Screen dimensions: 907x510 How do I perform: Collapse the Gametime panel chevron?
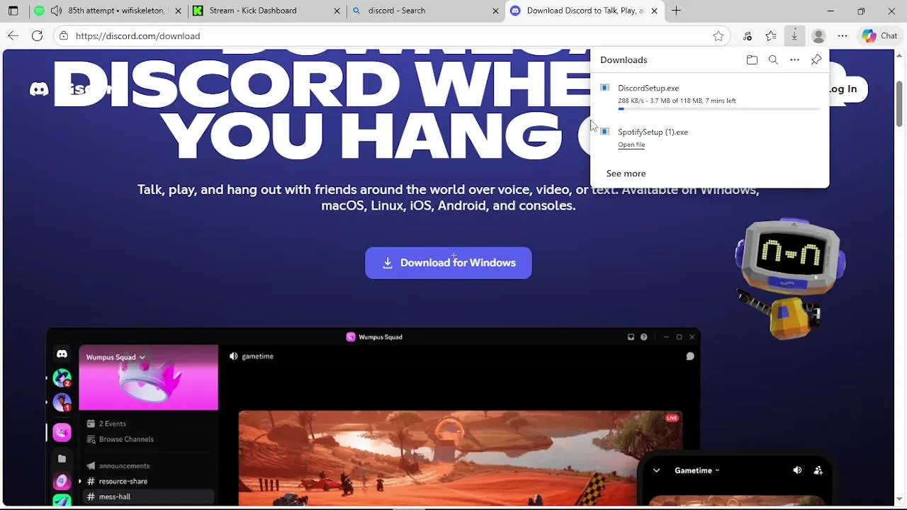[656, 470]
